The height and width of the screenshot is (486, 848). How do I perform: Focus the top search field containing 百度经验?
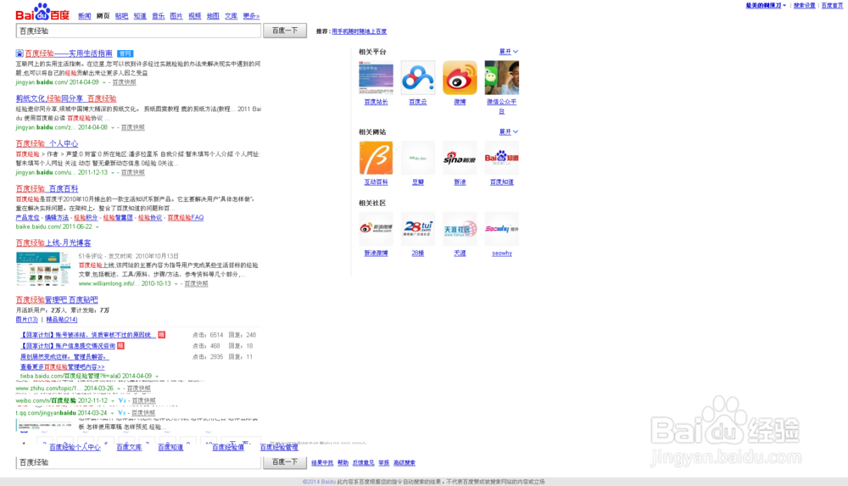[x=138, y=31]
